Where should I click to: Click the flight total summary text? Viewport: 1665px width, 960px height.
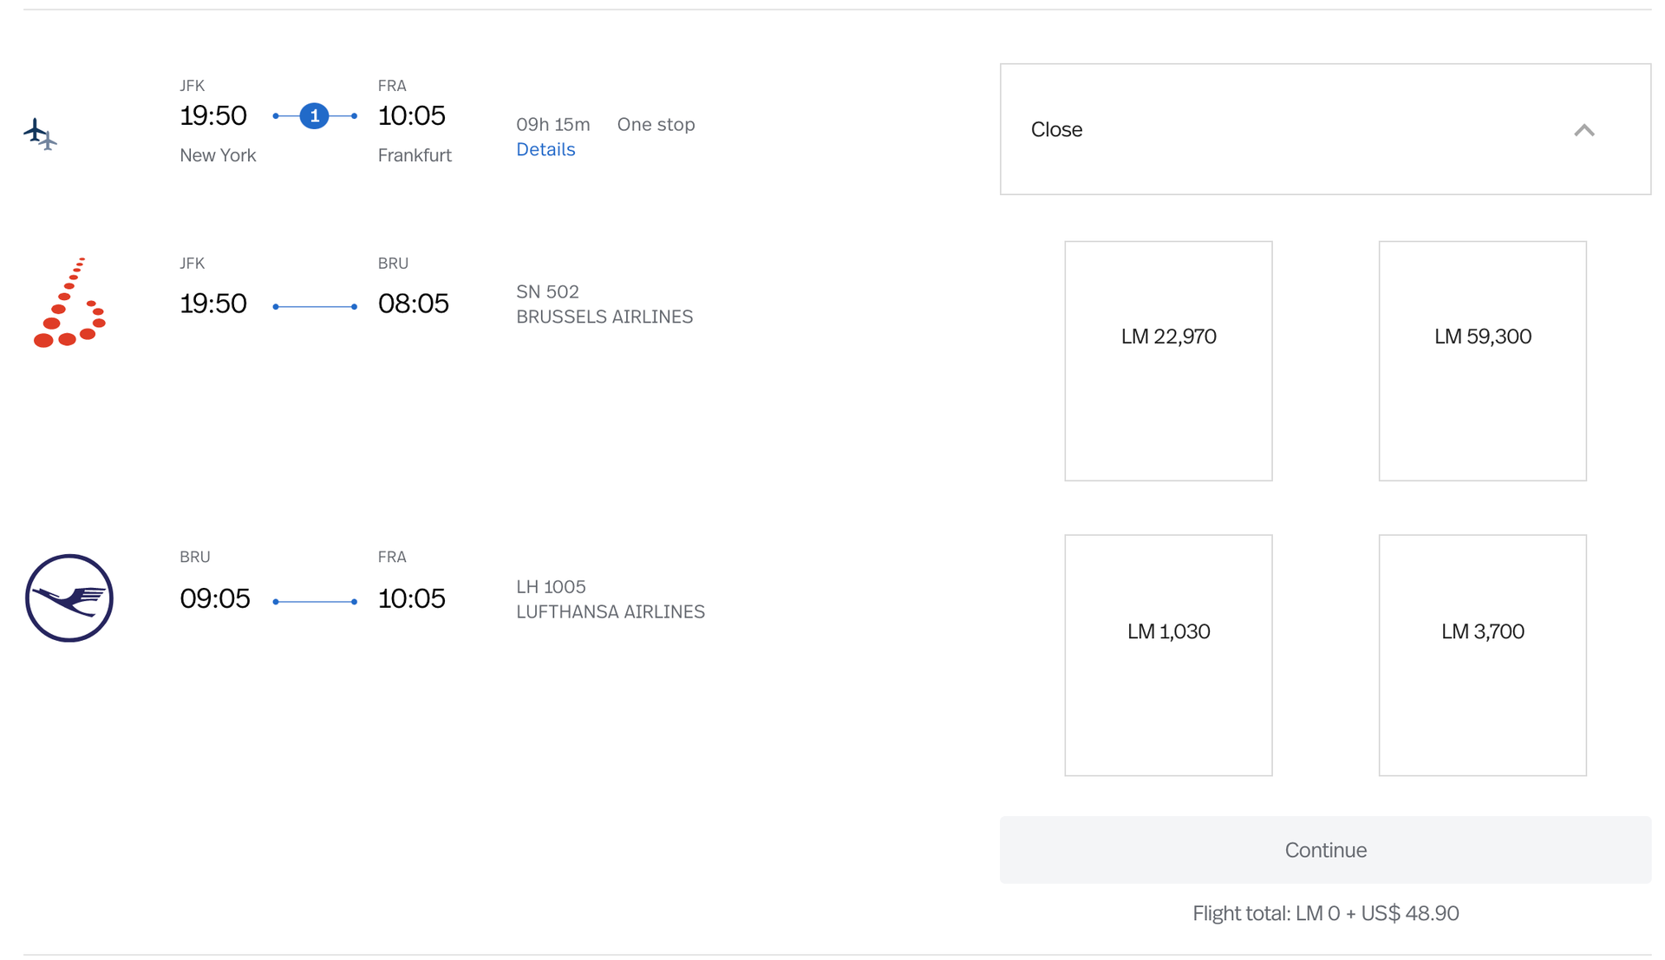(1325, 912)
